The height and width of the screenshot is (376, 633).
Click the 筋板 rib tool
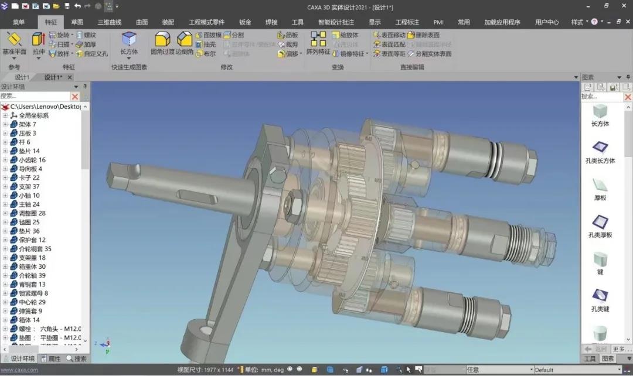(288, 35)
